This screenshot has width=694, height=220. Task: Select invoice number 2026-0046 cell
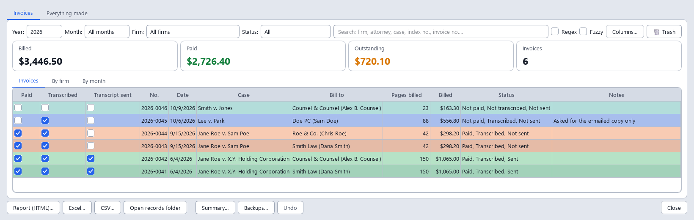[154, 108]
